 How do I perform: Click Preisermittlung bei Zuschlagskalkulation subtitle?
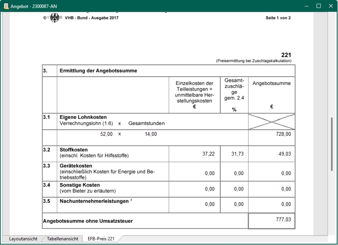pos(254,61)
